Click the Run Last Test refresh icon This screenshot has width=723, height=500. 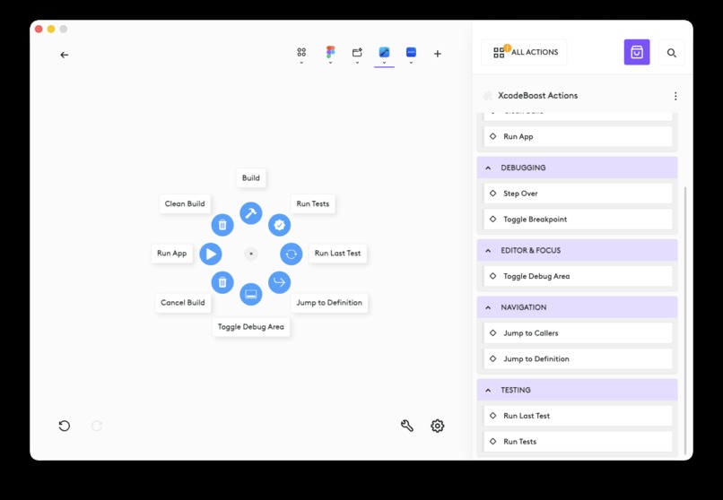(x=292, y=254)
